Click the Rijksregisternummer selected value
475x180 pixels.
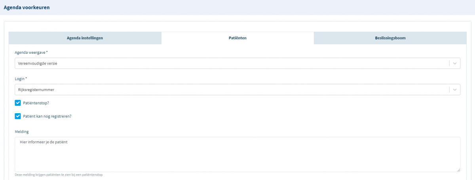[x=36, y=90]
